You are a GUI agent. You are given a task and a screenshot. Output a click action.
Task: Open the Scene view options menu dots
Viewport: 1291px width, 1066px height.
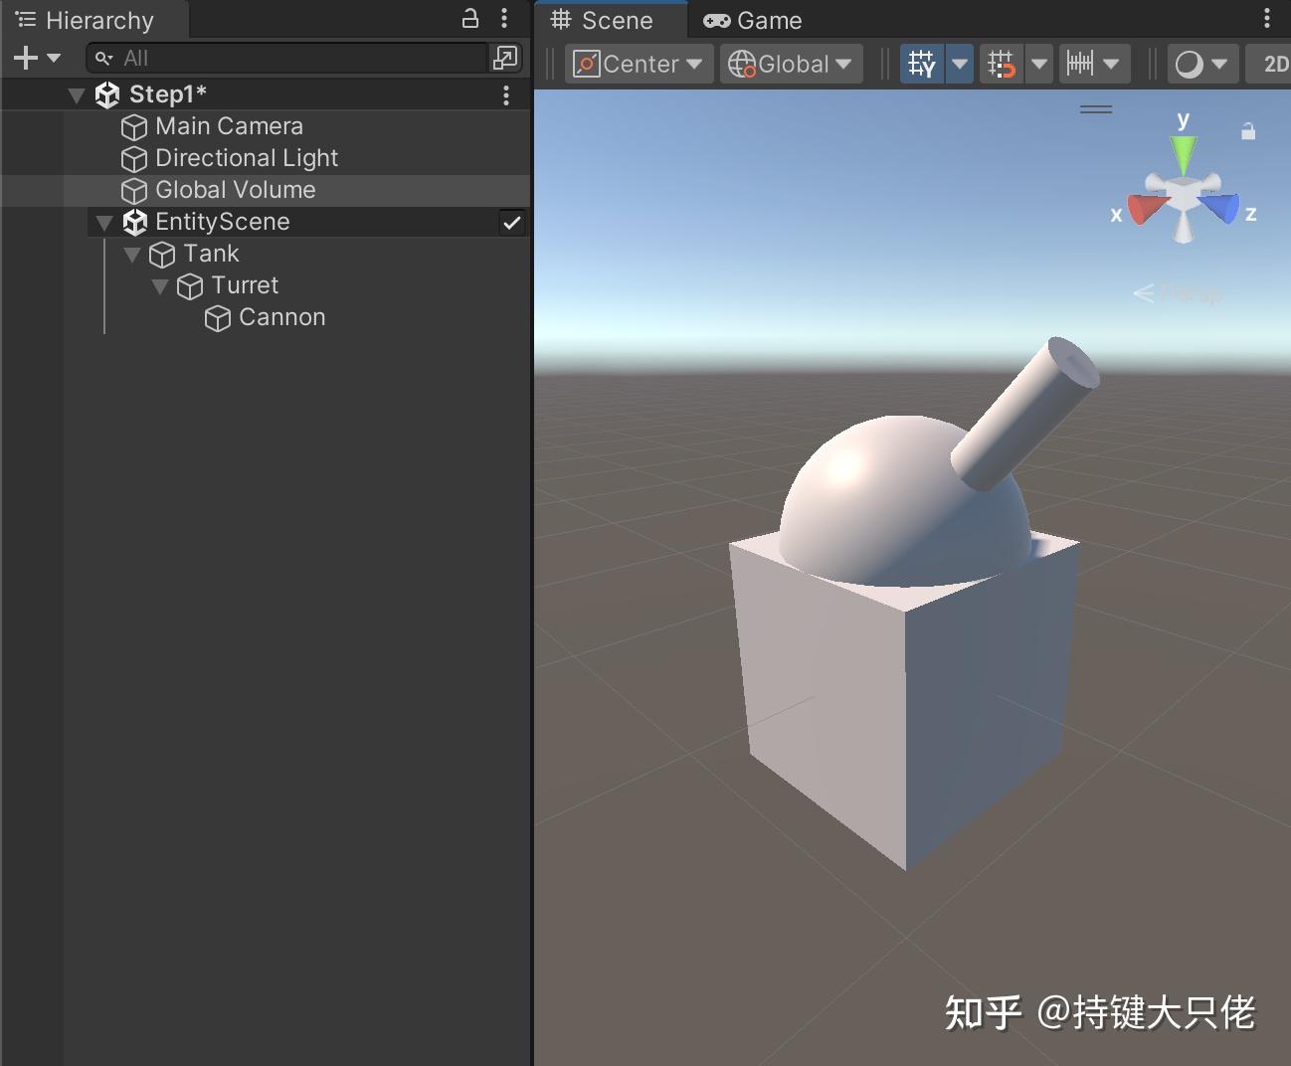1266,18
